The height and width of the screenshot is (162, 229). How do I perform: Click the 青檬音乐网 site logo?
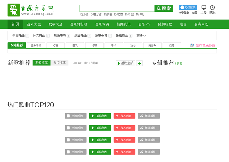click(x=30, y=10)
